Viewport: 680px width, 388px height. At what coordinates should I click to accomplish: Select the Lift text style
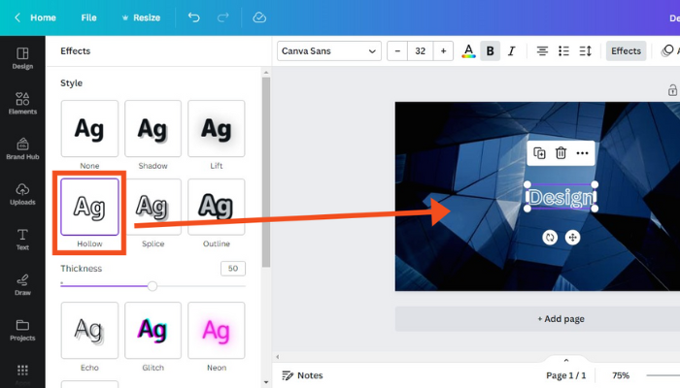[x=216, y=129]
